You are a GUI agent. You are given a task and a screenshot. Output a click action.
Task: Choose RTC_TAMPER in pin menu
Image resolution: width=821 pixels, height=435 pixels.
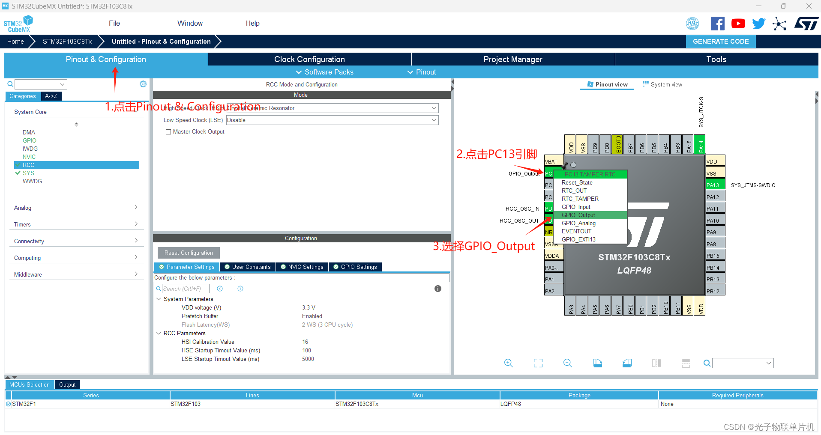tap(590, 199)
